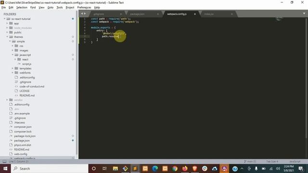Open the Windows Start menu
The height and width of the screenshot is (173, 308).
tap(5, 169)
